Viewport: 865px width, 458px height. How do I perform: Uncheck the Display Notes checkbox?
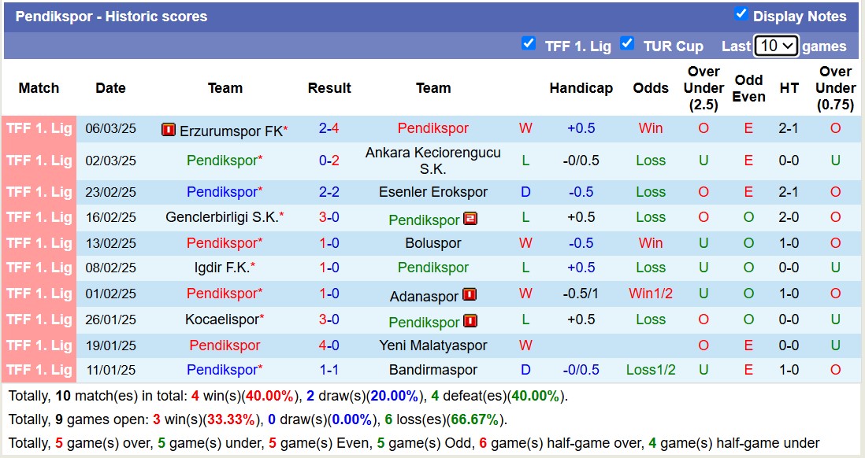[x=741, y=13]
